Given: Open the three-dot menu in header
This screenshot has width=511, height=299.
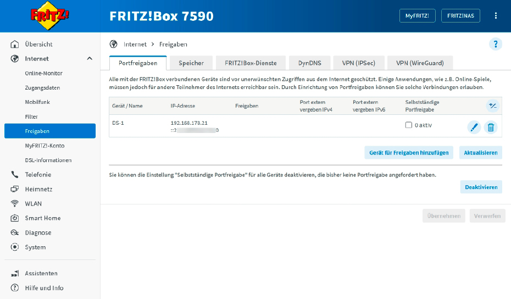Looking at the screenshot, I should pos(496,16).
